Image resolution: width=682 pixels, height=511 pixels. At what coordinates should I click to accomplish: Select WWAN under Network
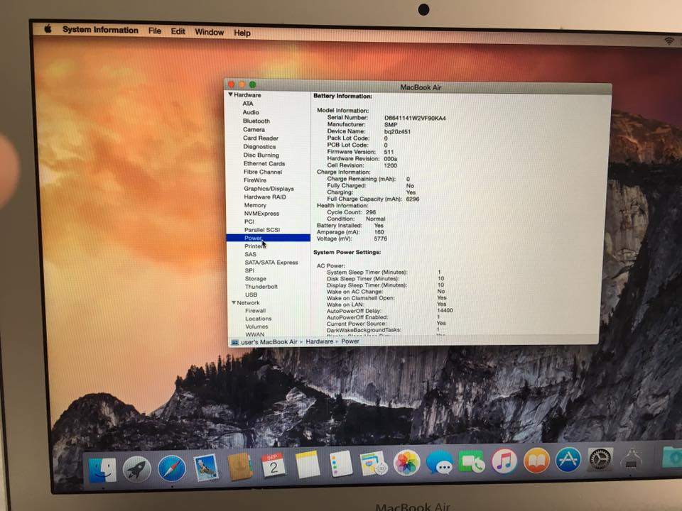(x=255, y=334)
